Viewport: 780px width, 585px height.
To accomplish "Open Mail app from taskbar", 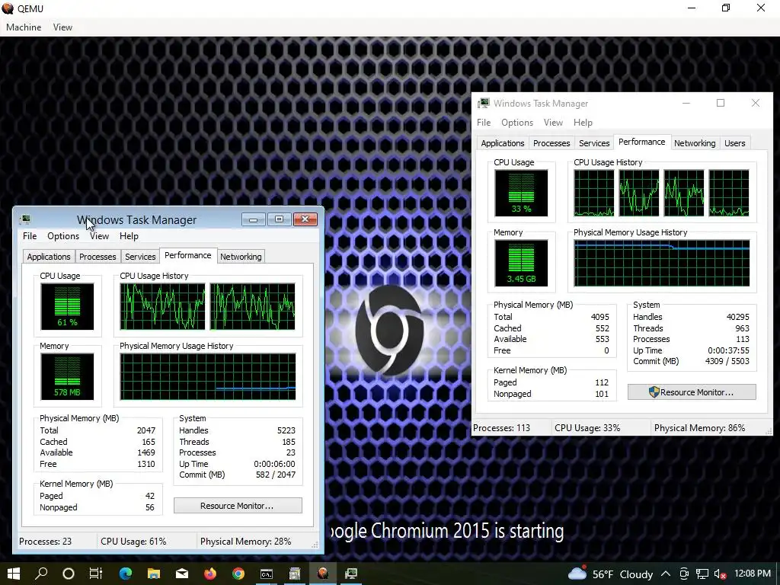I will tap(182, 574).
